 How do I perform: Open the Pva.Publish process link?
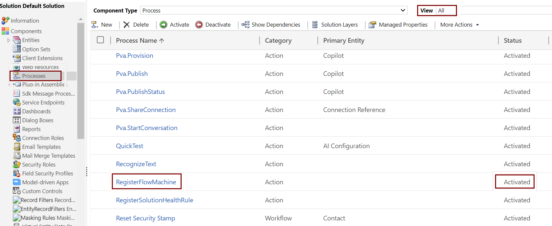[x=132, y=74]
